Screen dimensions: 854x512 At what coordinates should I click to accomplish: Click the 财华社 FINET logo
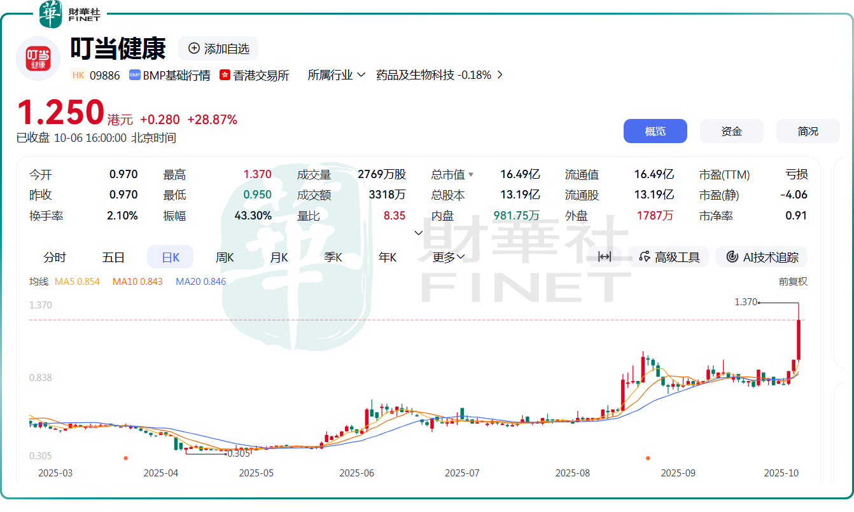point(70,14)
